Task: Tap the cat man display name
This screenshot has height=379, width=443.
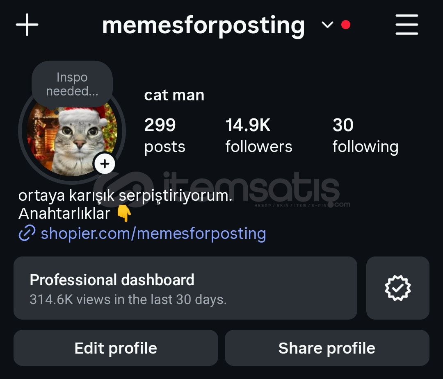Action: [x=174, y=95]
